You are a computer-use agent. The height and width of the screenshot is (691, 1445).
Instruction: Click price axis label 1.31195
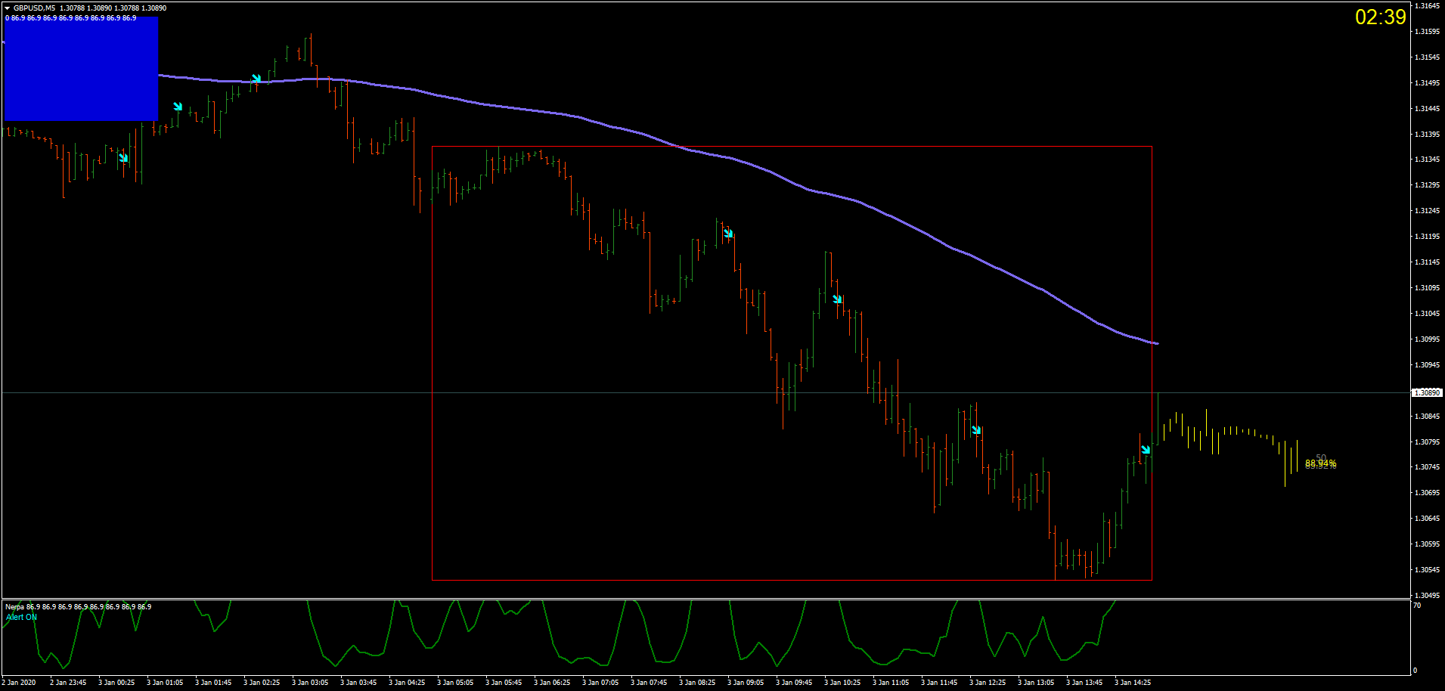coord(1427,237)
